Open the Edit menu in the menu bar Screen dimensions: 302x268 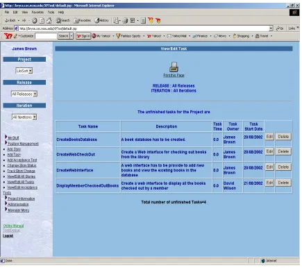point(15,12)
